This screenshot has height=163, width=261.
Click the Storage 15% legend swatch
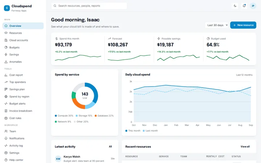pos(76,116)
